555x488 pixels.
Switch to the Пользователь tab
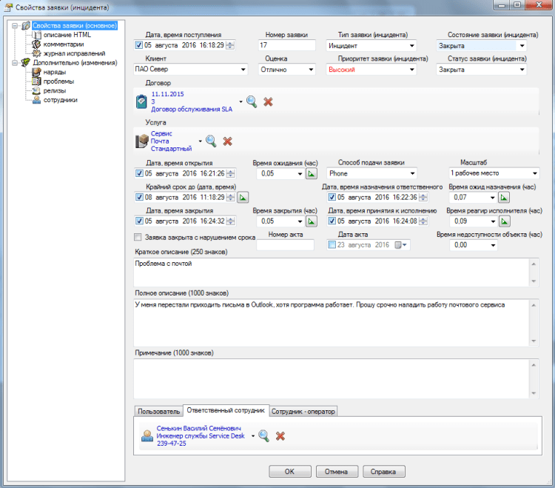point(158,412)
